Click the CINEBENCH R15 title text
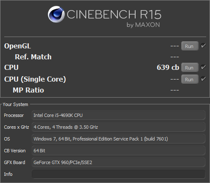The image size is (210, 183). click(x=114, y=14)
